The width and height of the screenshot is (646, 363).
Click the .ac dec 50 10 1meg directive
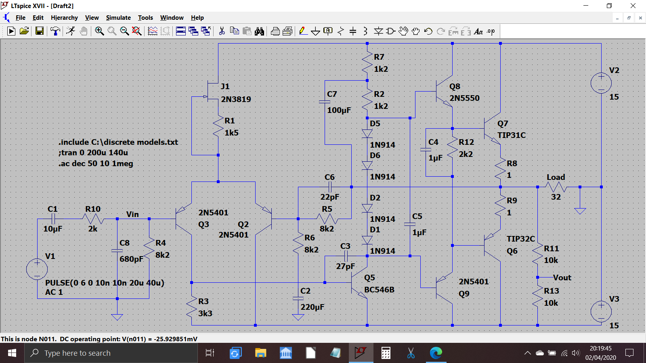coord(96,163)
